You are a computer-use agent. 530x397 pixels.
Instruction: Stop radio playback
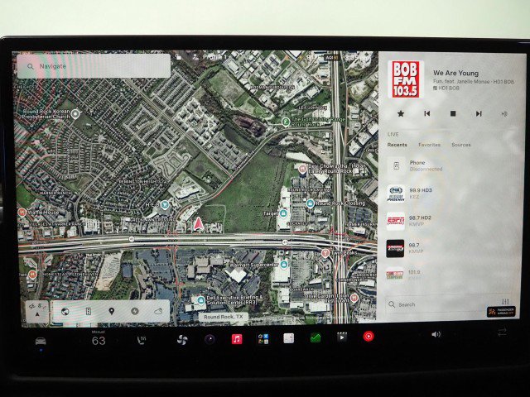453,114
